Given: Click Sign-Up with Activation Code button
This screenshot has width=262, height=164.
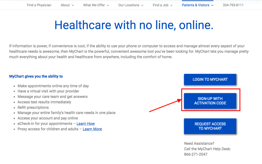Looking at the screenshot, I should [210, 101].
